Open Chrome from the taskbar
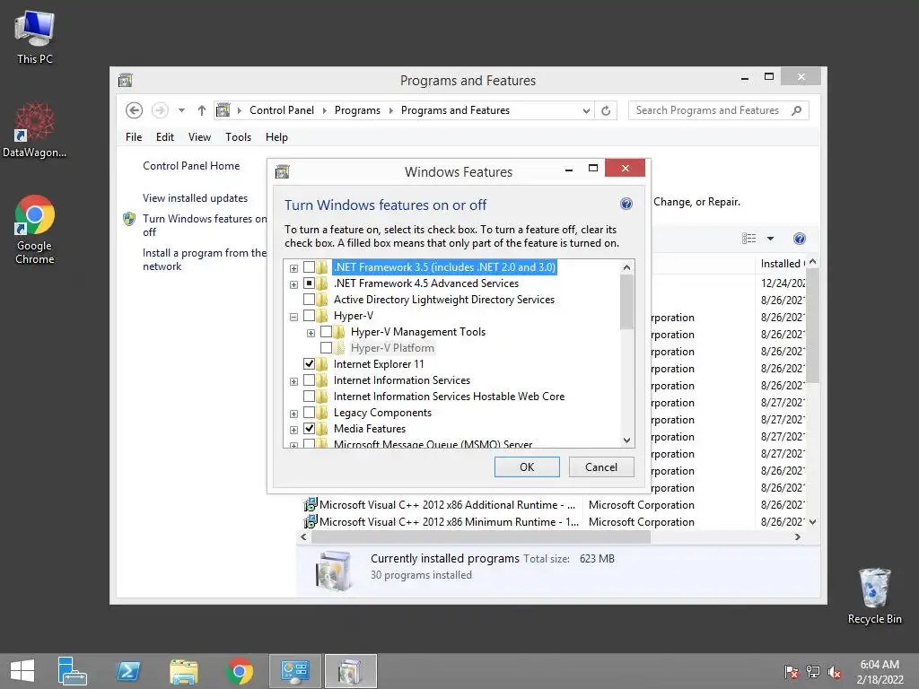Image resolution: width=919 pixels, height=689 pixels. (x=240, y=671)
